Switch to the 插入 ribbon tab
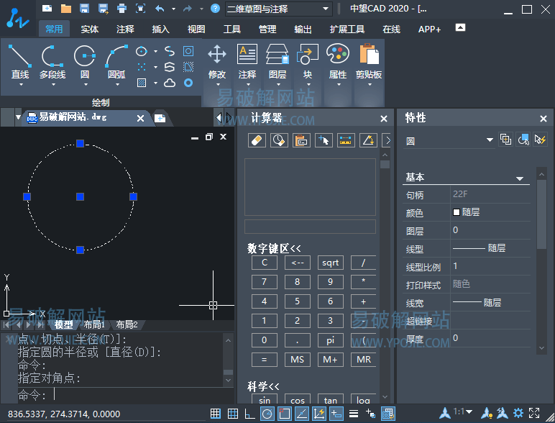Image resolution: width=555 pixels, height=423 pixels. [x=161, y=29]
